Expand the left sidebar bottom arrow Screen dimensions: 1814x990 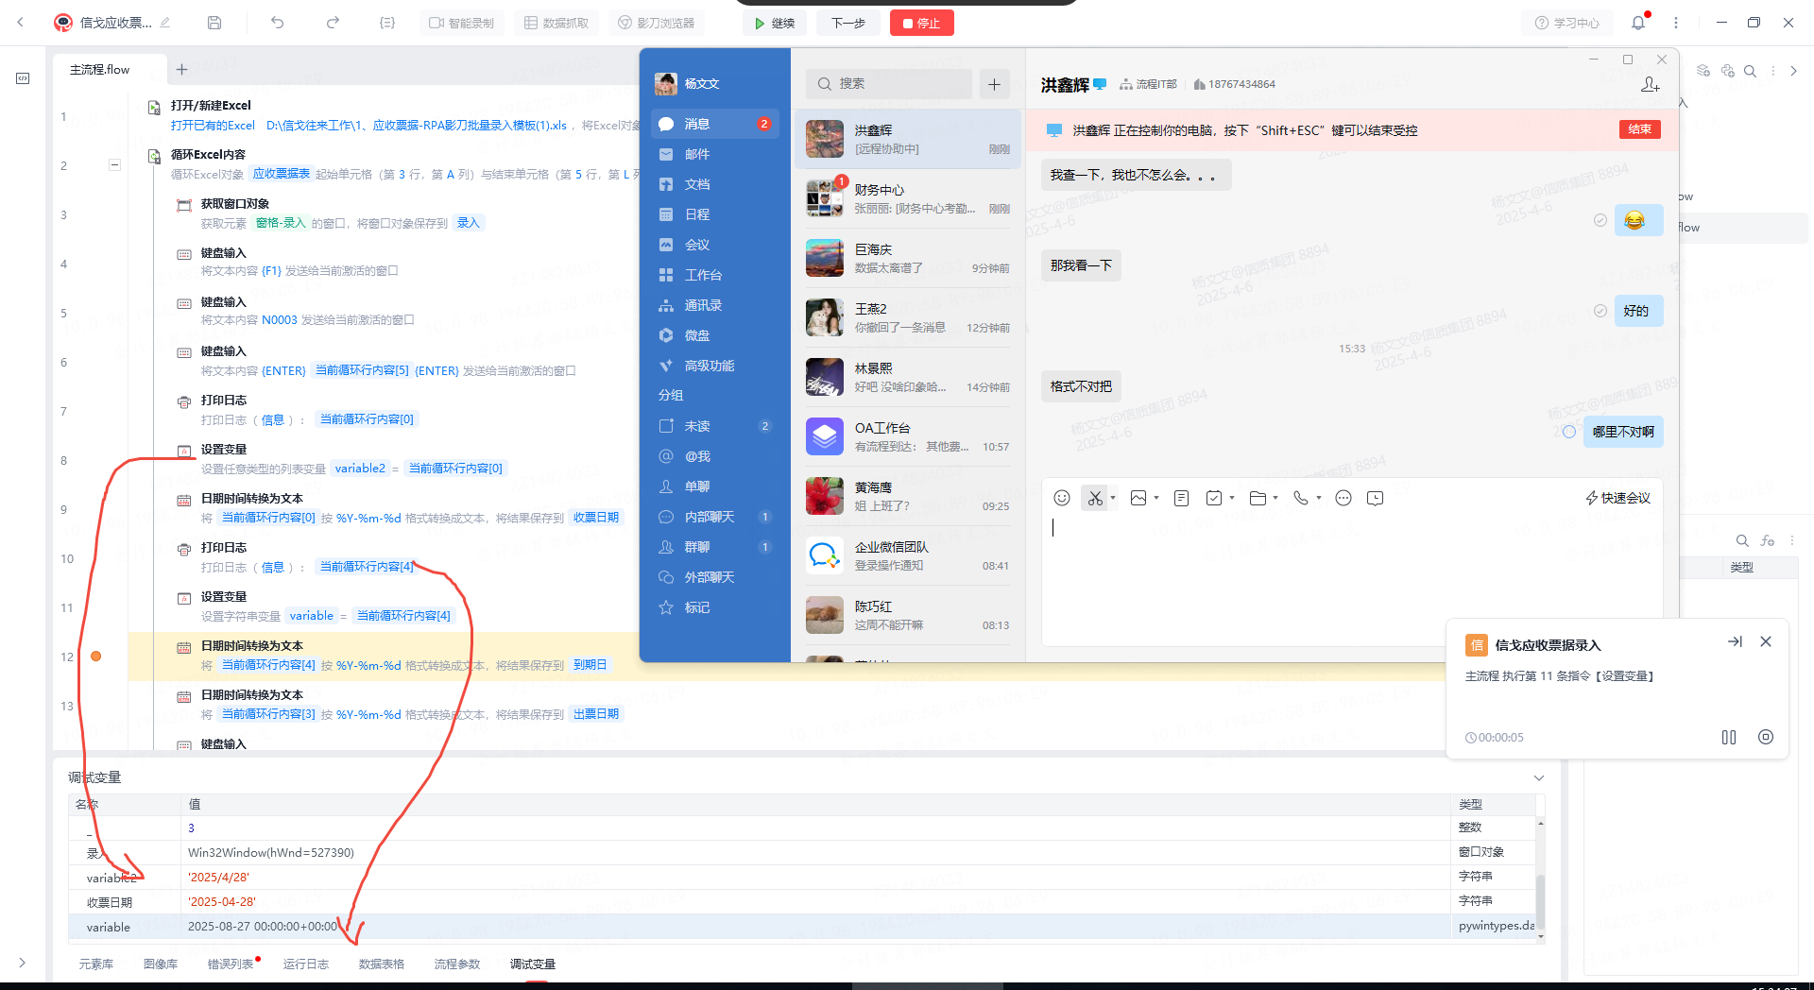(22, 963)
